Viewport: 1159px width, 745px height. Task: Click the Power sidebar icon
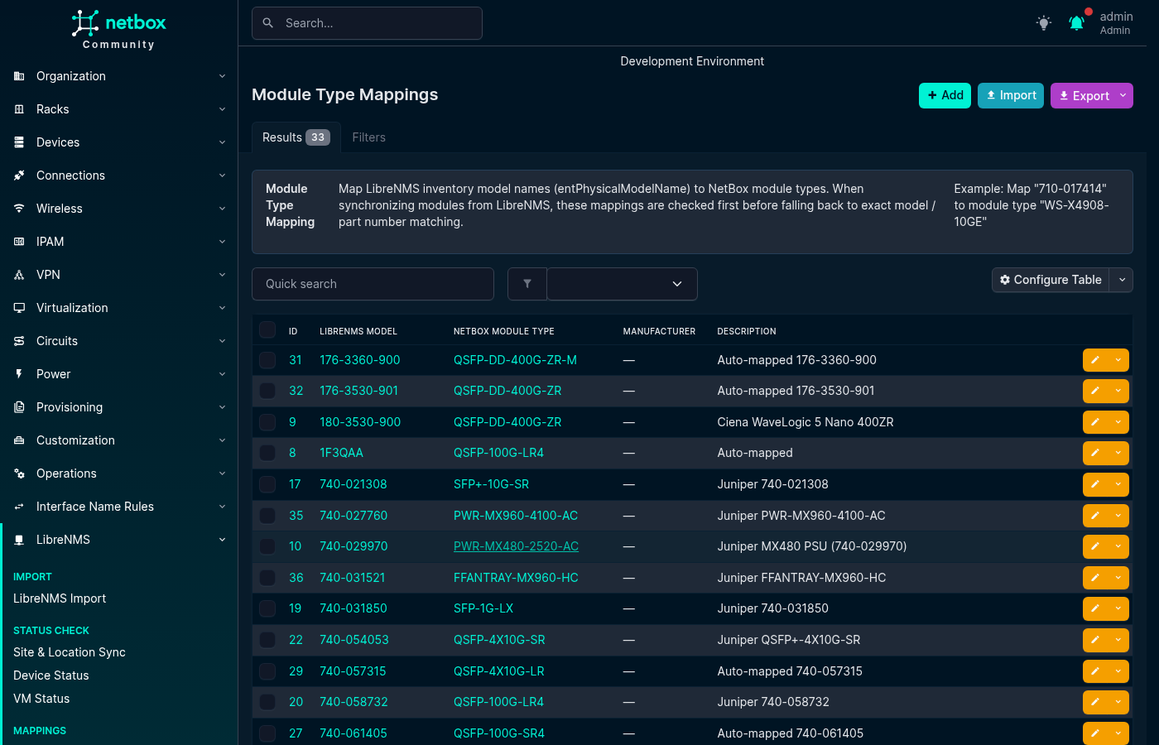click(19, 374)
